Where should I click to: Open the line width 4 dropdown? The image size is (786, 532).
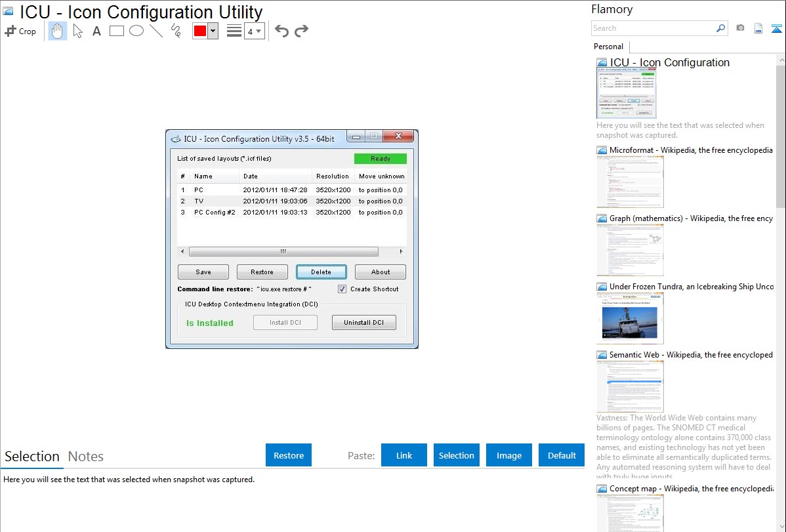pos(255,31)
